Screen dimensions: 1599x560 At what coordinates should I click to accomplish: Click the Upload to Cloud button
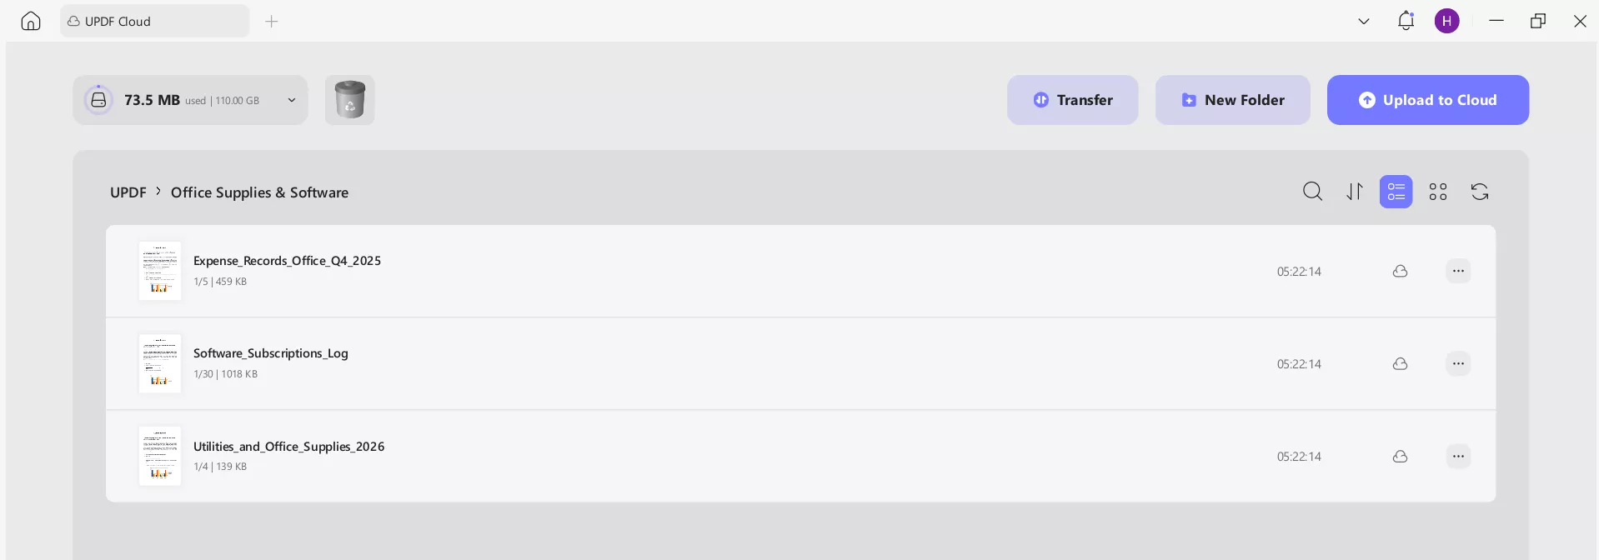1427,100
